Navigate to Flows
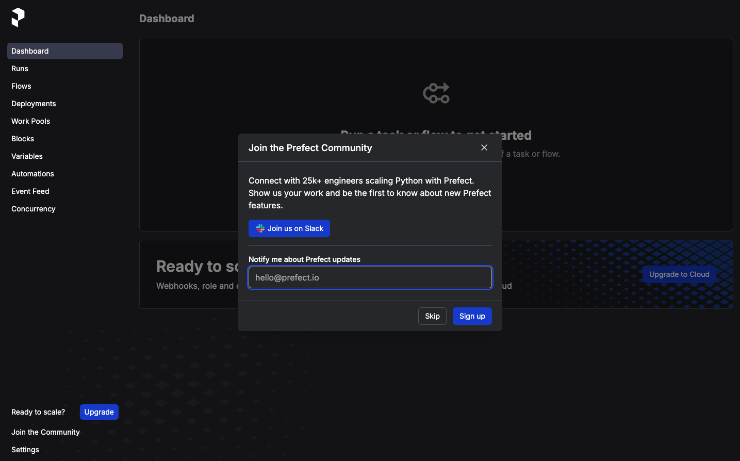The image size is (740, 461). point(21,86)
